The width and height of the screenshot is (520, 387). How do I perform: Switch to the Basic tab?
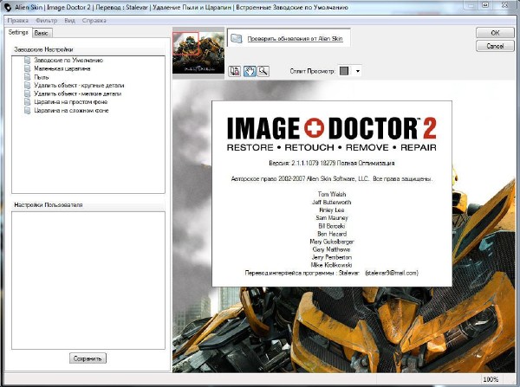point(42,32)
